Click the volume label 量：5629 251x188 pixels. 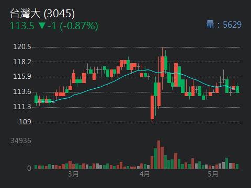click(x=224, y=25)
